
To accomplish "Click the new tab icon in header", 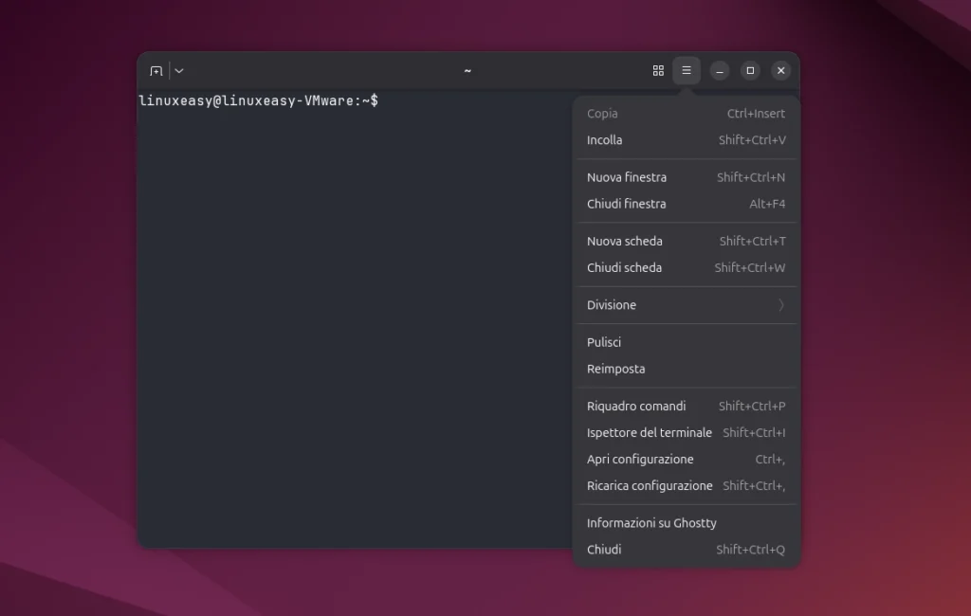I will [156, 71].
